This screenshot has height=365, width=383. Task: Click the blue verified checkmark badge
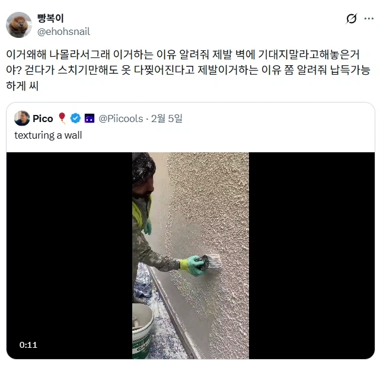75,119
